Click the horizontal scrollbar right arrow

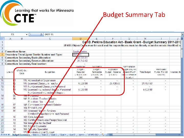coord(179,135)
